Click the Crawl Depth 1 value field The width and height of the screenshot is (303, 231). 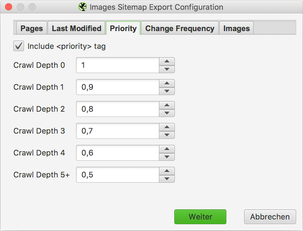coord(118,87)
